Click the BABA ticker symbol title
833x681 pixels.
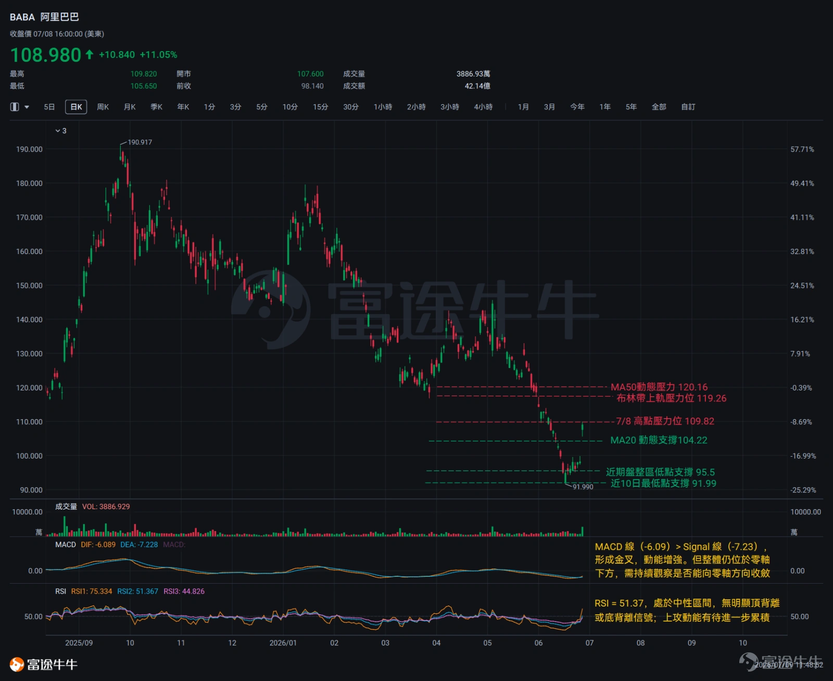pyautogui.click(x=22, y=17)
